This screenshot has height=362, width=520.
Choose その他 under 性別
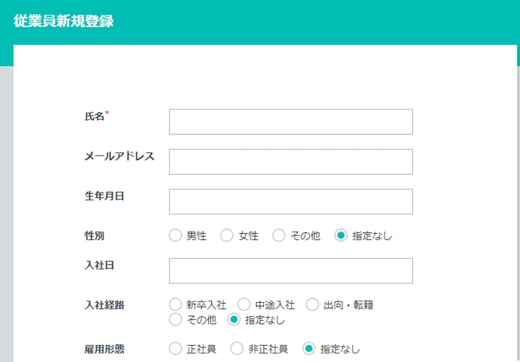pos(279,235)
